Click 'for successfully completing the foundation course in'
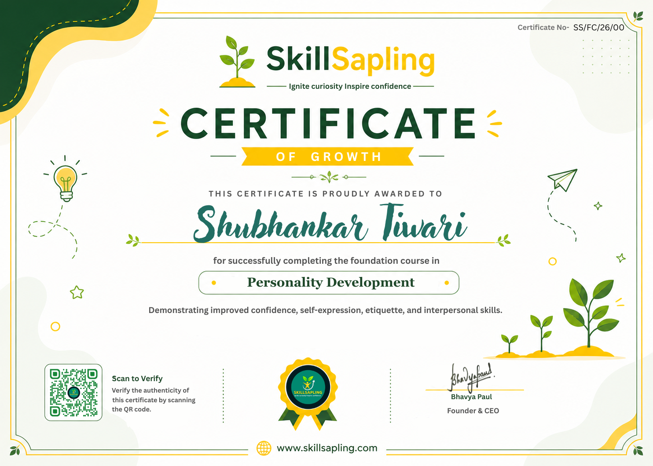The image size is (653, 466). click(x=326, y=261)
